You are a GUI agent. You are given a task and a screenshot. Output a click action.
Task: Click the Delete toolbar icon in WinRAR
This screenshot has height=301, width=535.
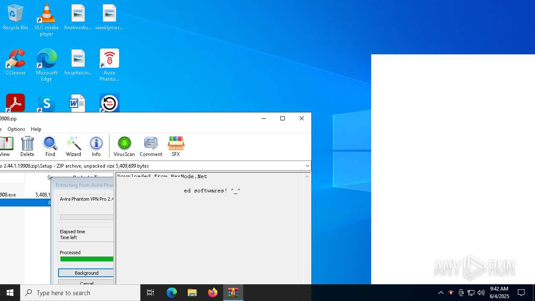pos(27,146)
